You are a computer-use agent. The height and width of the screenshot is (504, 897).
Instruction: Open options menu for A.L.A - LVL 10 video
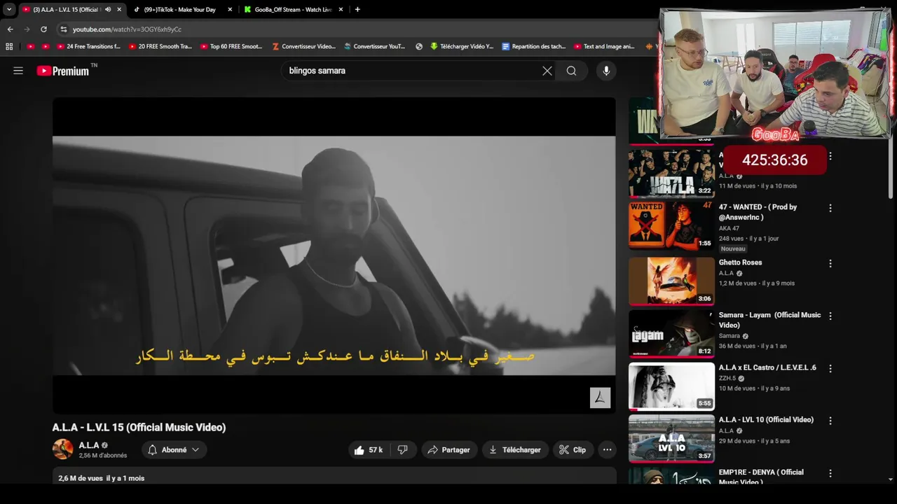830,421
